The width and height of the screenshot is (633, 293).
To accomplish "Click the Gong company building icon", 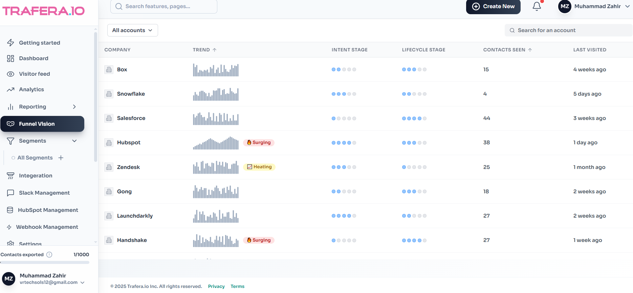I will [109, 192].
